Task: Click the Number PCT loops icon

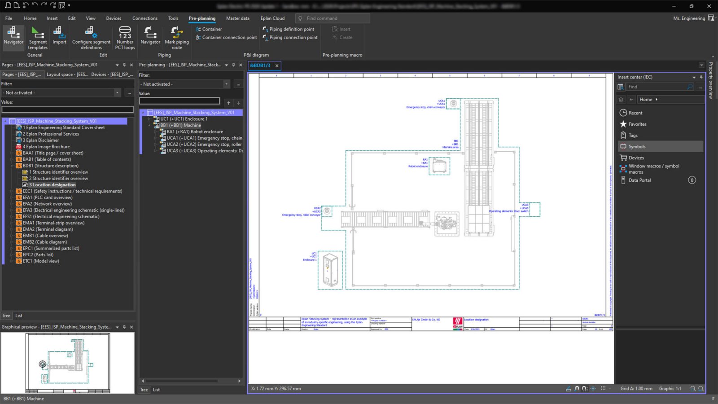Action: coord(124,37)
